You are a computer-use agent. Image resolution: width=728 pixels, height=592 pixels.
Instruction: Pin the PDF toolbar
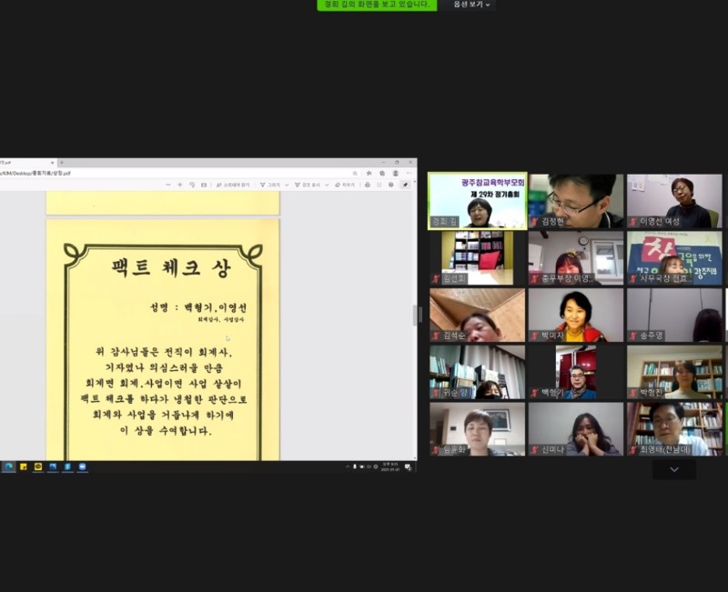pos(405,185)
